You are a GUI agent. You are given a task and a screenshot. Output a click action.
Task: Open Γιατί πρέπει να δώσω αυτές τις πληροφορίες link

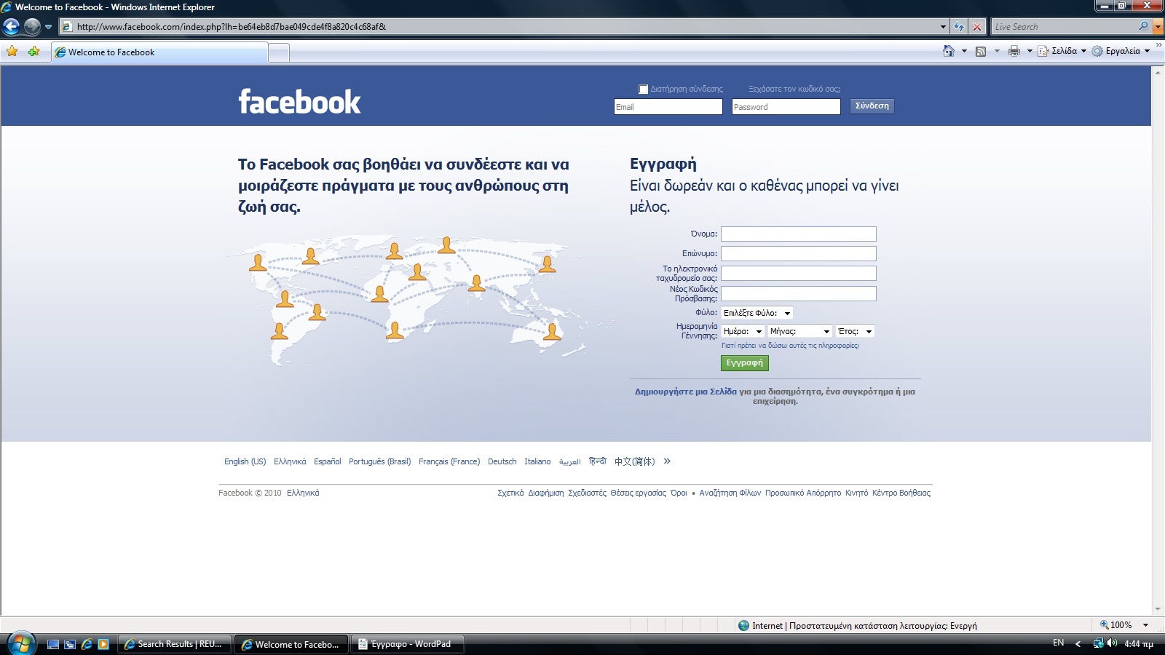pos(790,346)
